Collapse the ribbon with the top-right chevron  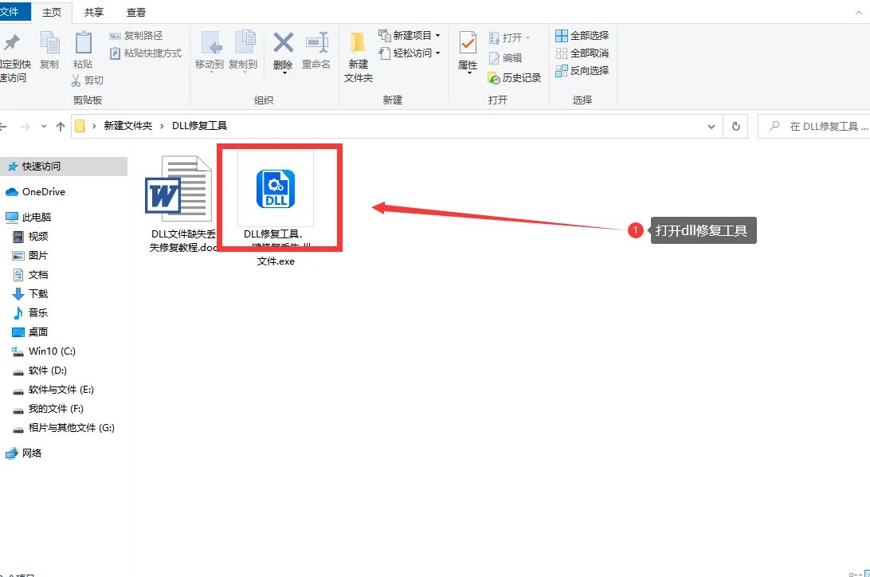pyautogui.click(x=859, y=12)
